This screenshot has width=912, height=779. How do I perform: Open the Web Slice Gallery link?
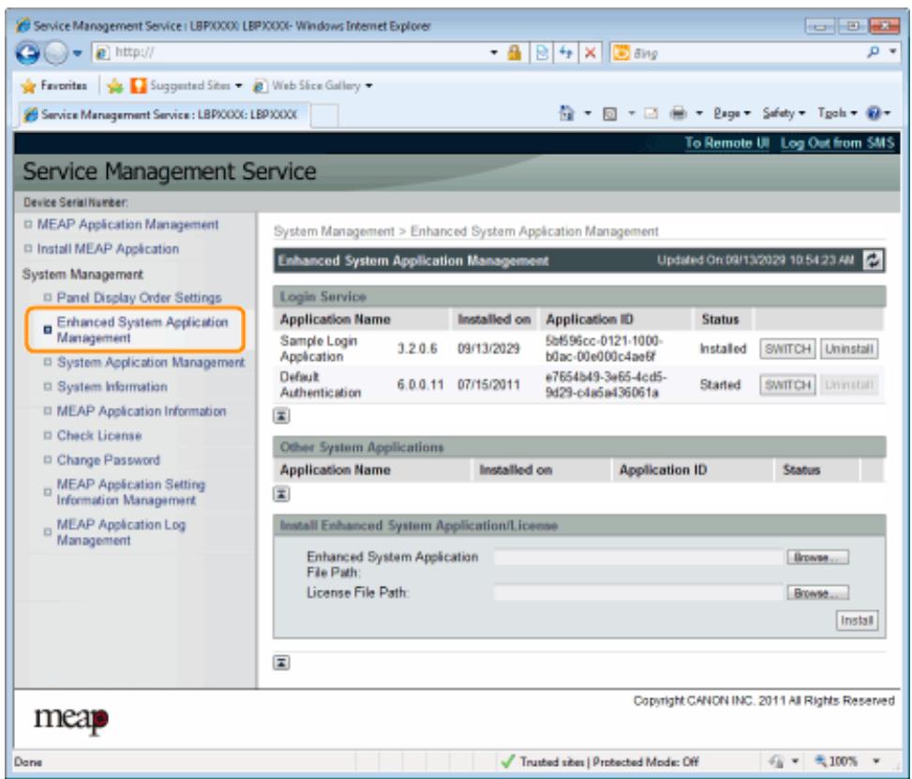[x=313, y=86]
